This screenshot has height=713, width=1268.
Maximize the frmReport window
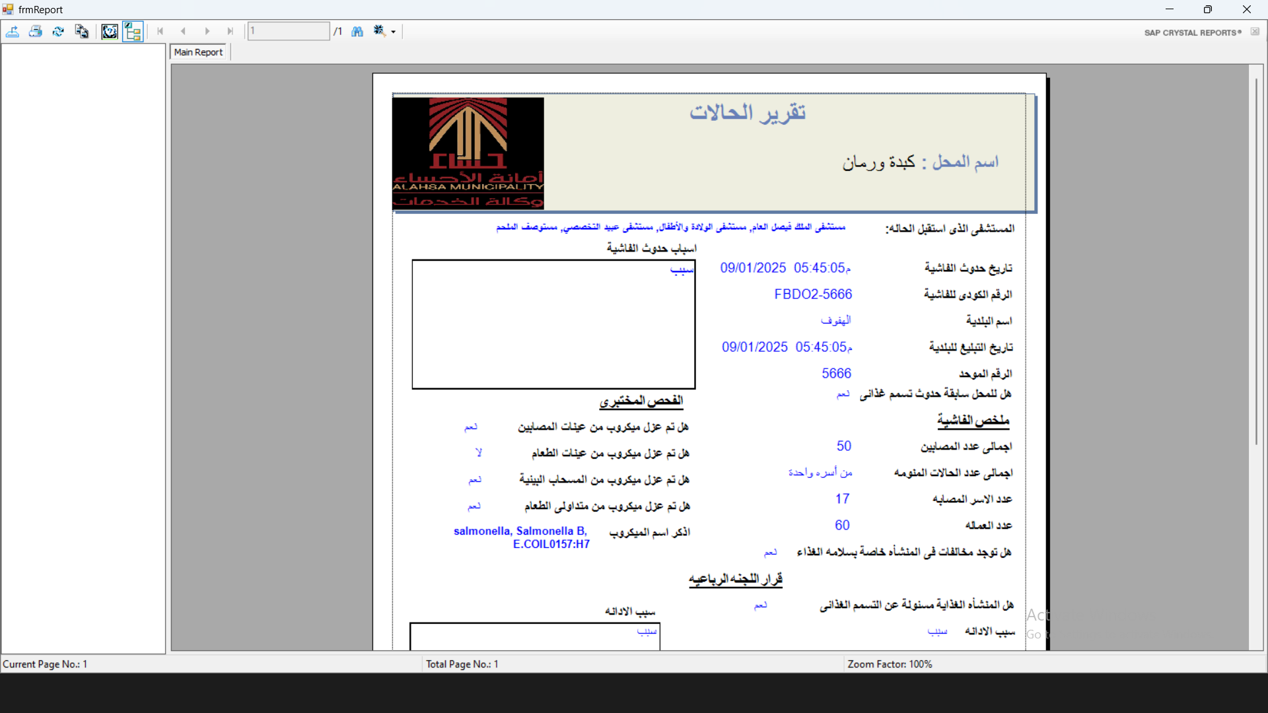[1208, 9]
